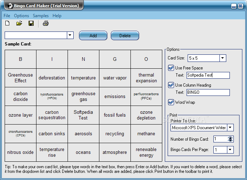Click the Save floppy disk icon
Screen dimensions: 247x180
coord(31,23)
